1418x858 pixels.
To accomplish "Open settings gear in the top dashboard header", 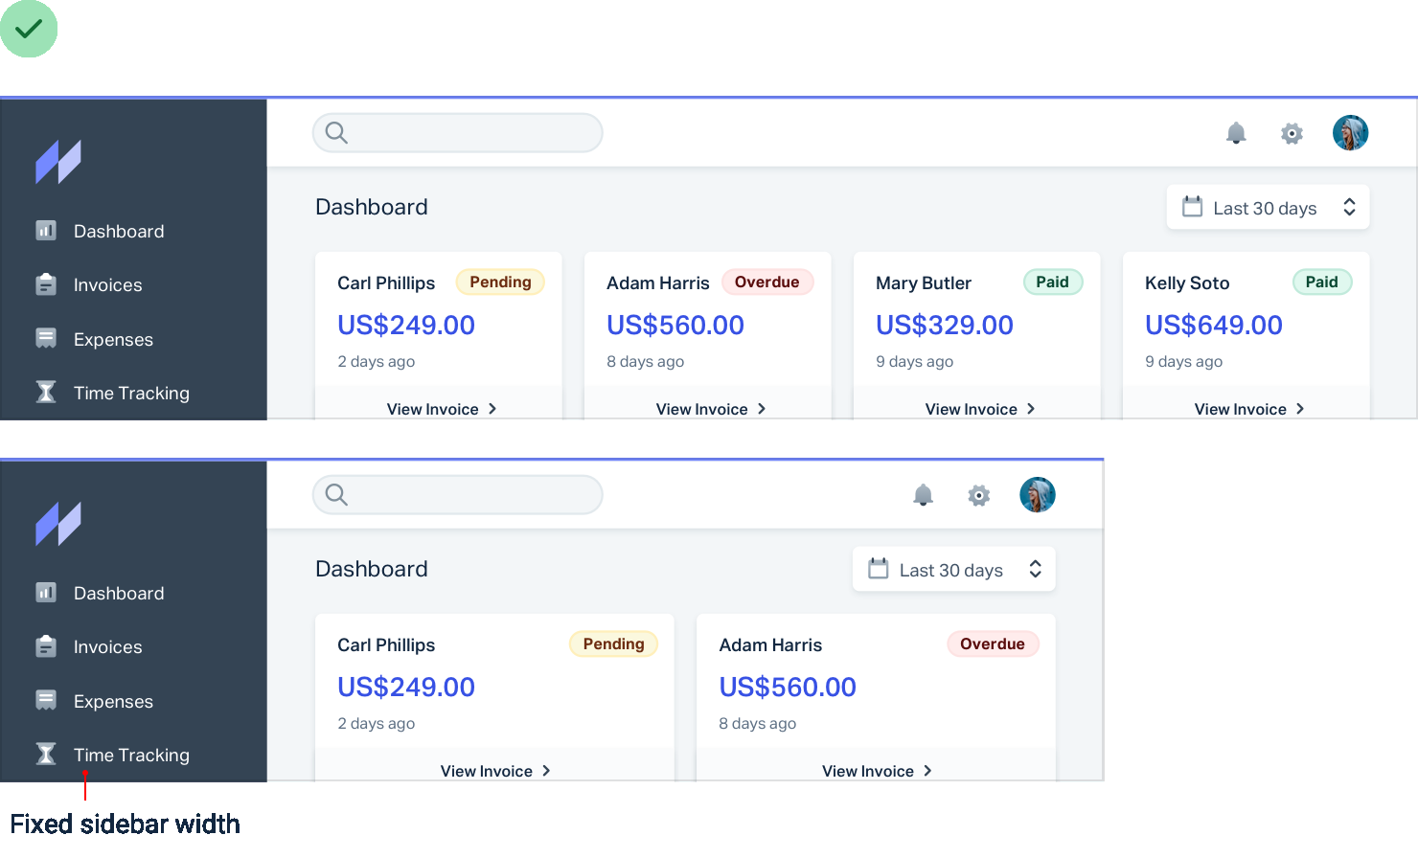I will point(1292,133).
